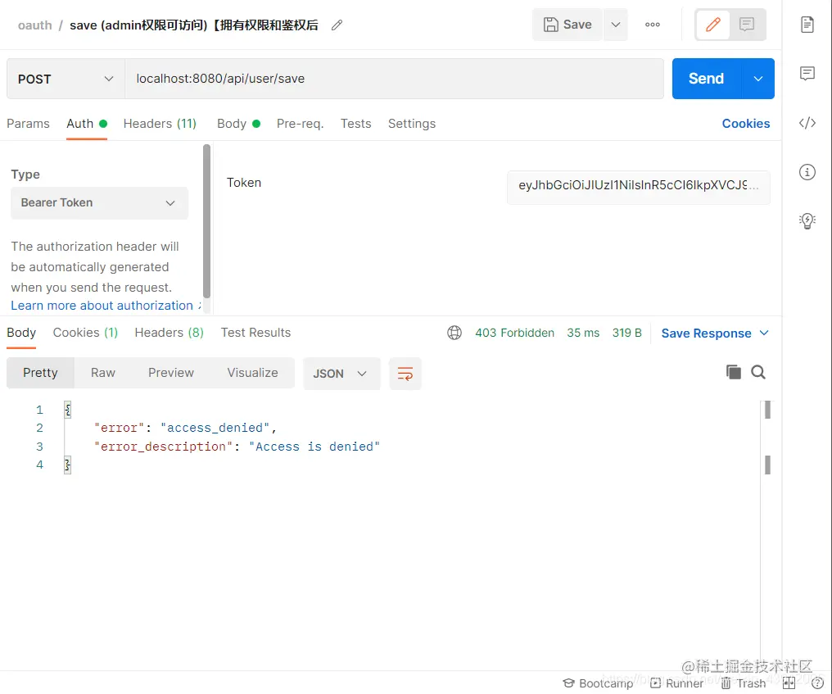Open Trash in the status bar
The image size is (832, 694).
pos(744,683)
